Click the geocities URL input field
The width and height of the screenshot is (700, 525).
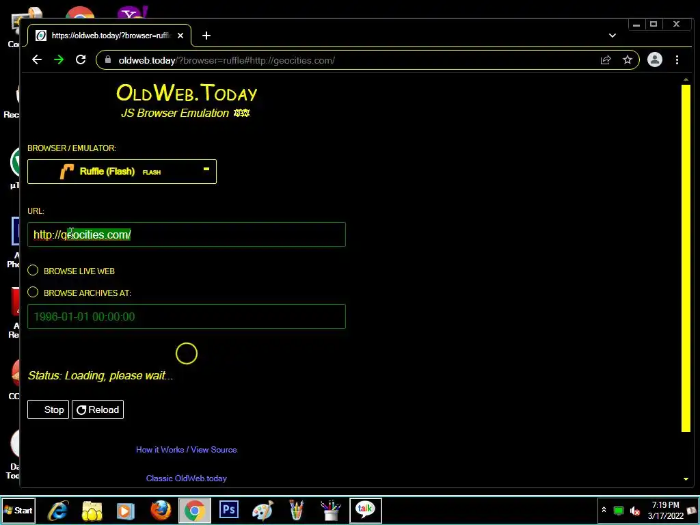point(187,234)
